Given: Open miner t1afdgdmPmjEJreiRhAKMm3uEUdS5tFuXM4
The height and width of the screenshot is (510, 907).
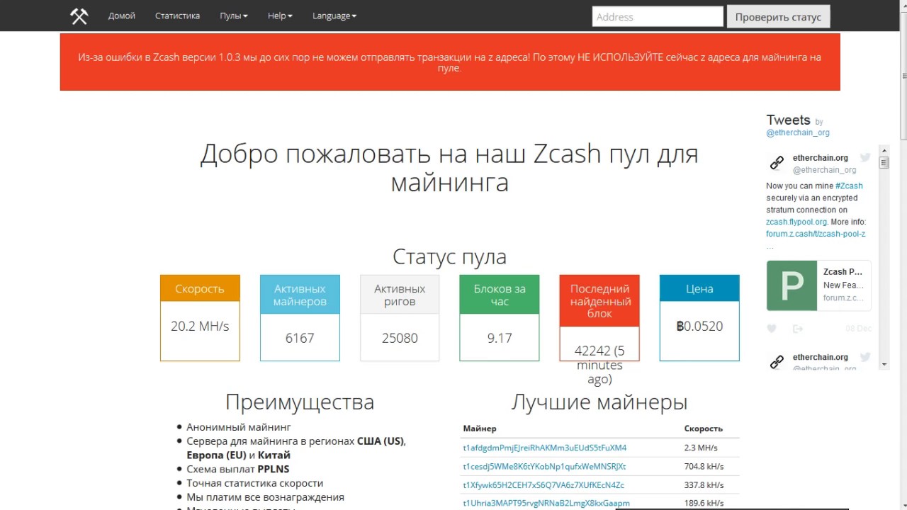Looking at the screenshot, I should (544, 448).
